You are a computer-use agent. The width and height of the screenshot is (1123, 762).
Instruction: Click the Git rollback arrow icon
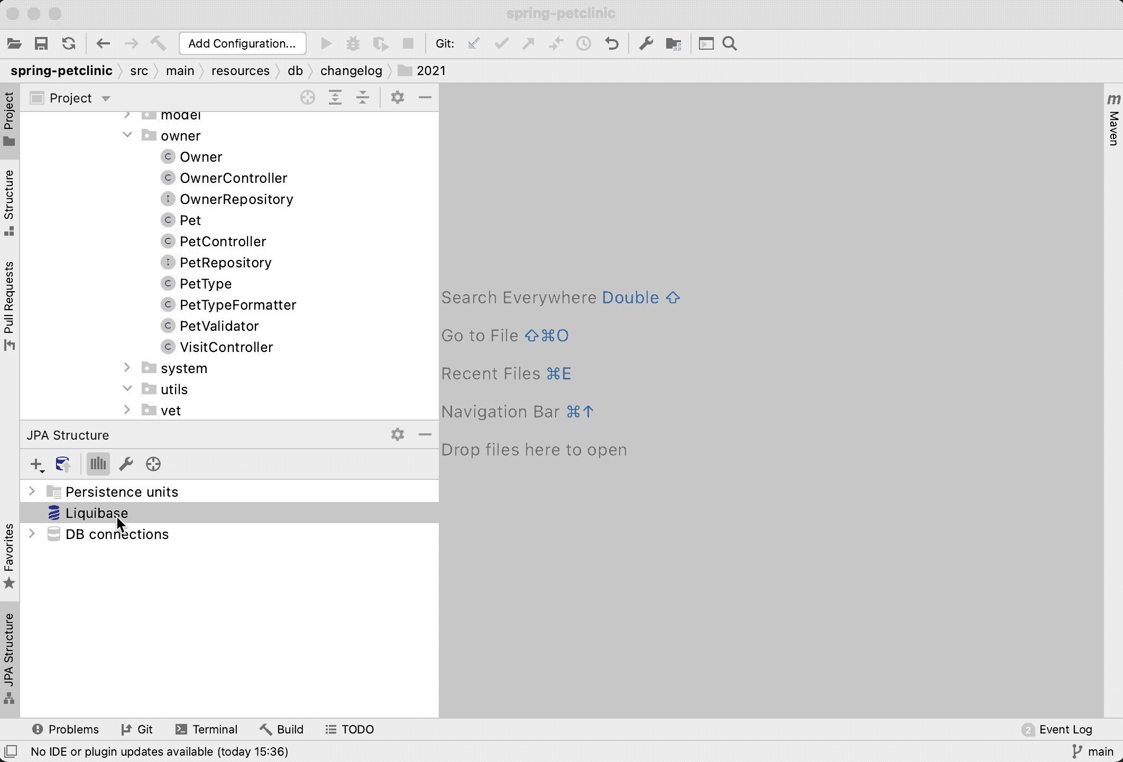pos(612,44)
